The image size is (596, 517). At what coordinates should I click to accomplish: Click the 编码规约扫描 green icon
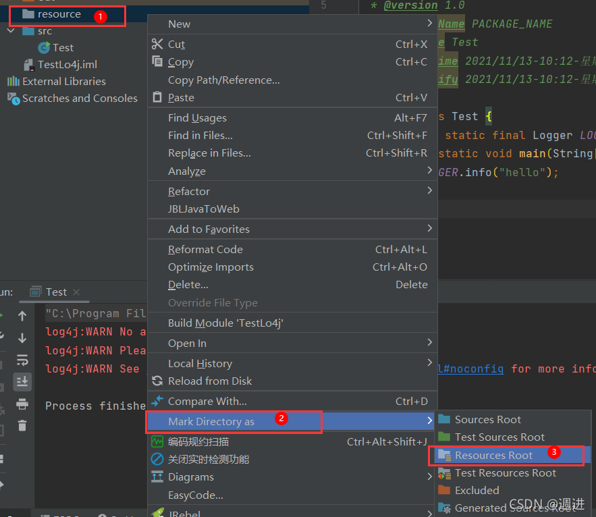point(157,441)
